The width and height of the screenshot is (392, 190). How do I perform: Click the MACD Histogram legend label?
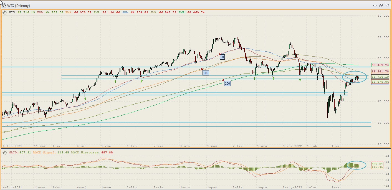[x=82, y=153]
